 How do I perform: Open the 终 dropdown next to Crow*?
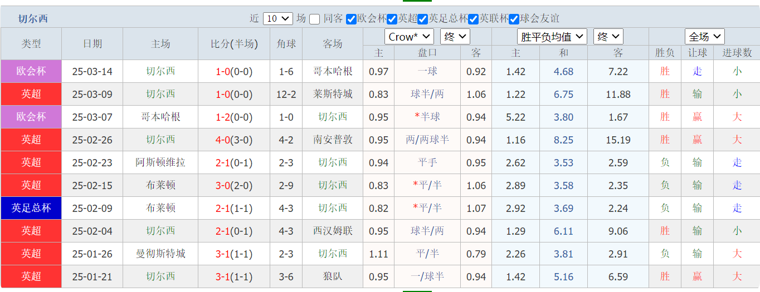tap(455, 37)
